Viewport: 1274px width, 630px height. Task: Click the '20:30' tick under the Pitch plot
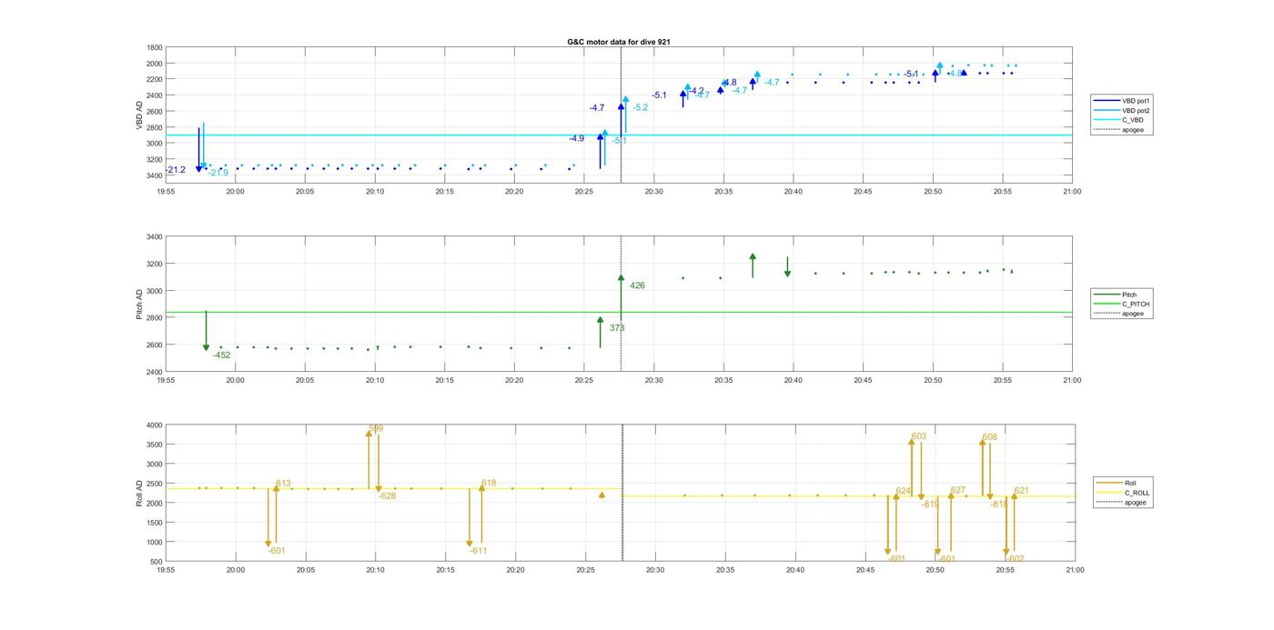[x=654, y=380]
